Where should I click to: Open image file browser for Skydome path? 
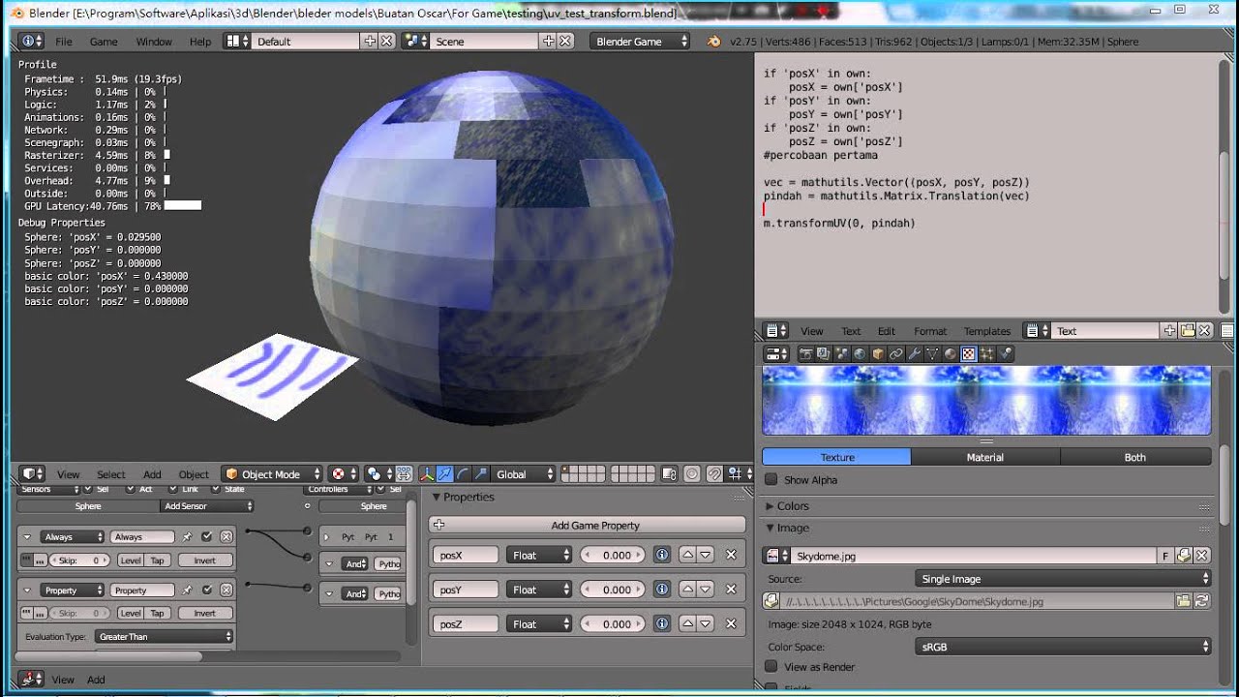(1183, 601)
